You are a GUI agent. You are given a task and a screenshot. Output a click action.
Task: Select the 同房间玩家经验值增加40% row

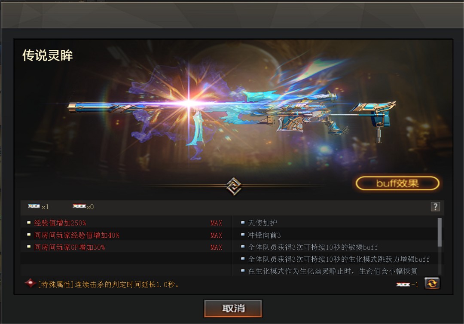coord(125,235)
